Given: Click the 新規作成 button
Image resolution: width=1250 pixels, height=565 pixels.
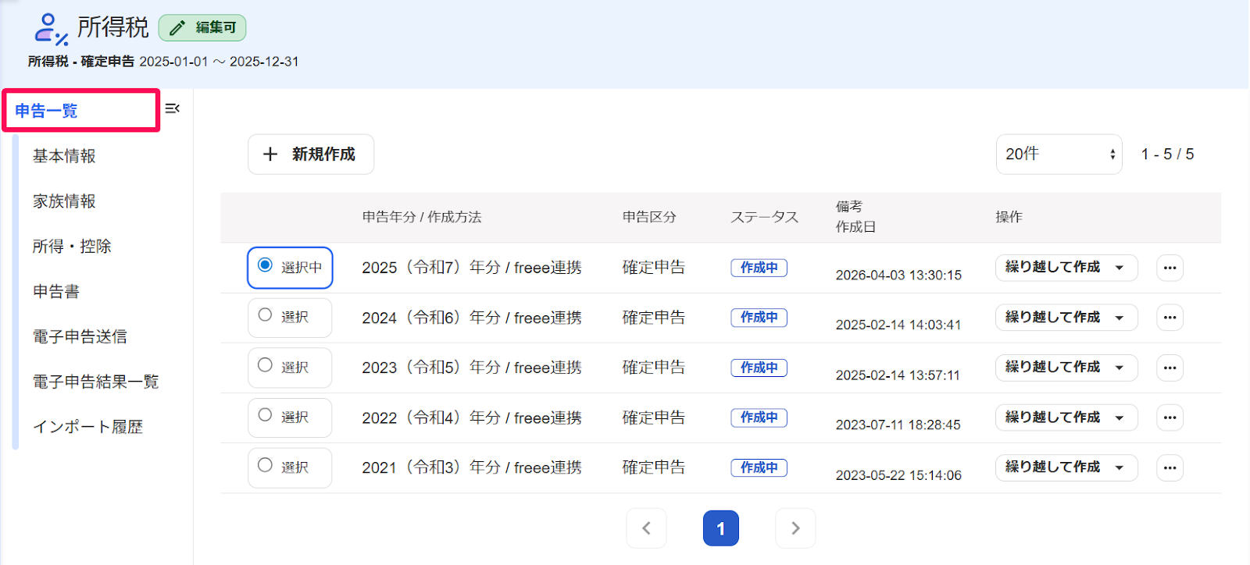Looking at the screenshot, I should tap(311, 155).
